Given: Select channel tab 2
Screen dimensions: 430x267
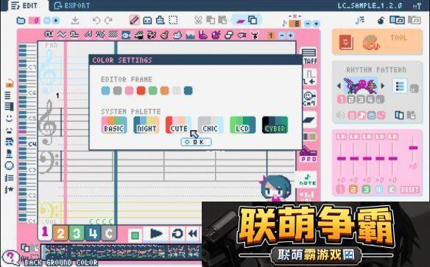Looking at the screenshot, I should 60,233.
